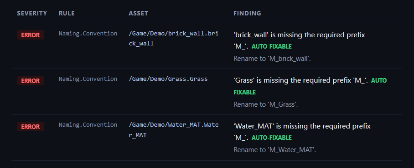
Task: Click the SEVERITY column header
Action: tap(32, 13)
